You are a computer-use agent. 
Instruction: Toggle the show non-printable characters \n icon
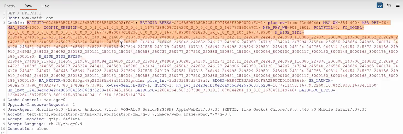coord(389,5)
